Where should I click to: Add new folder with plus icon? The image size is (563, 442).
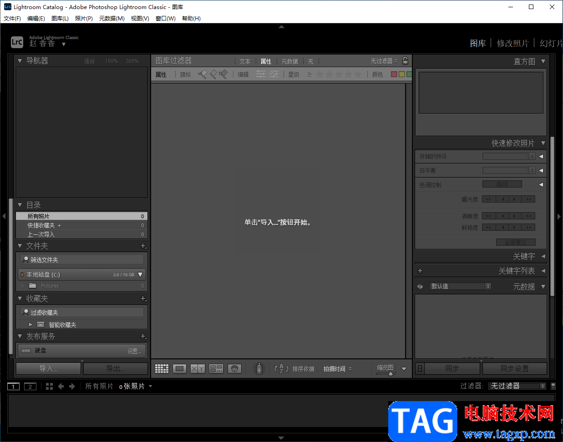pyautogui.click(x=143, y=246)
